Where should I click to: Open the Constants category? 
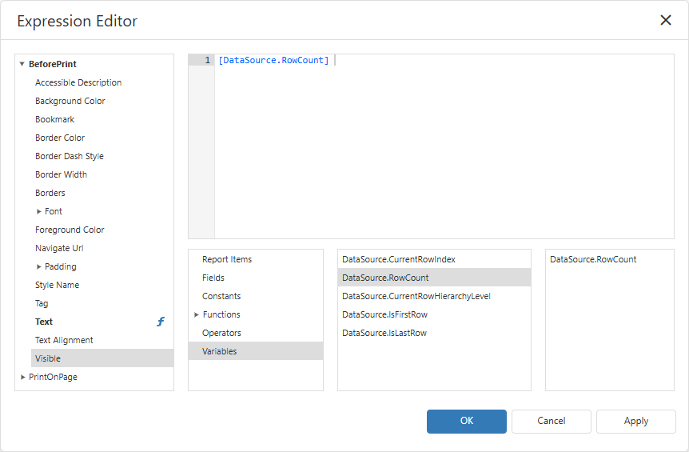point(221,296)
